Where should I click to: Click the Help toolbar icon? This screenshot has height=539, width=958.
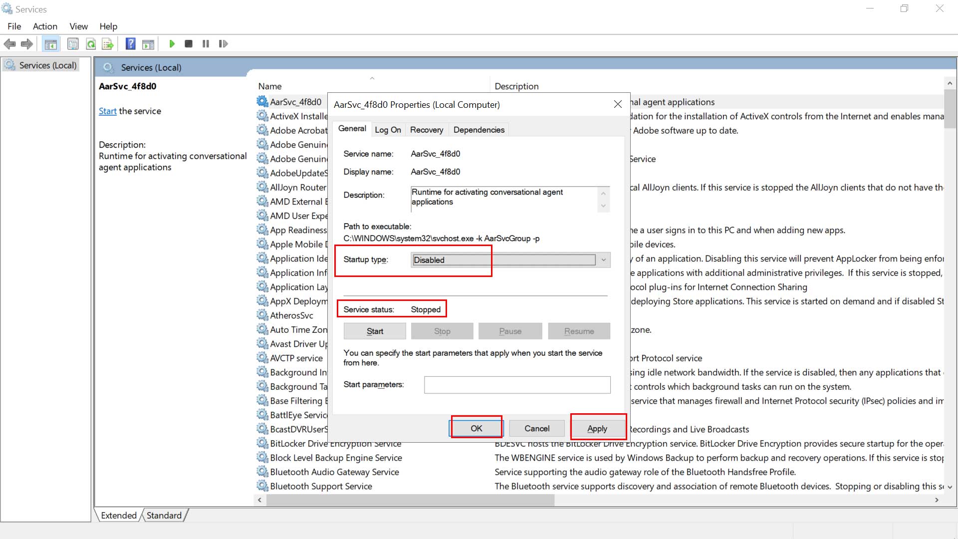click(130, 43)
